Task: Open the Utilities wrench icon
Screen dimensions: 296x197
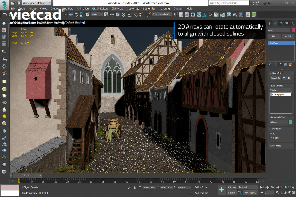Action: (x=293, y=23)
